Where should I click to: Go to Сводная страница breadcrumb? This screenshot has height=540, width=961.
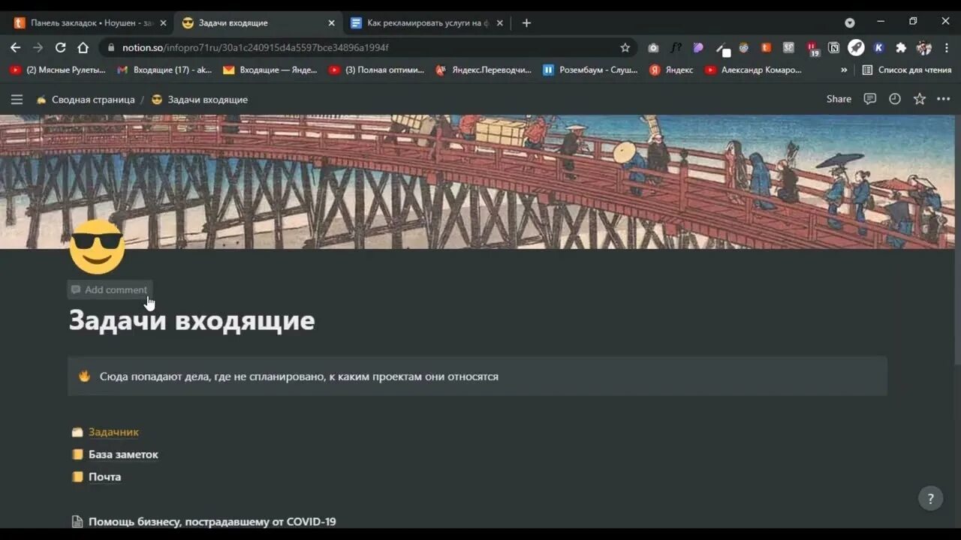tap(86, 100)
